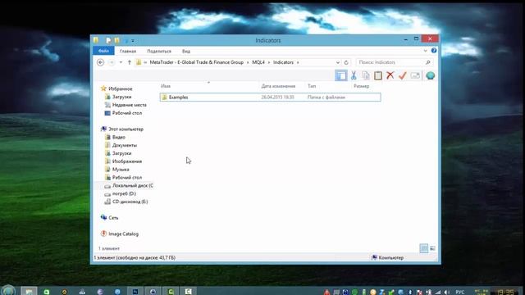
Task: Refresh the Indicators folder view
Action: click(x=346, y=62)
